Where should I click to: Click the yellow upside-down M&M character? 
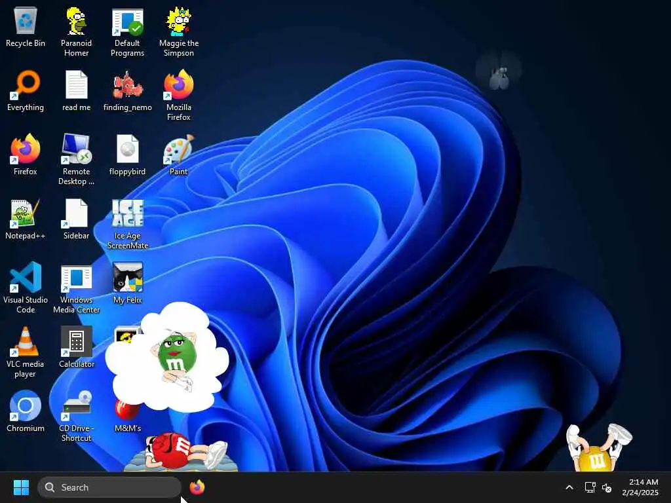point(598,448)
